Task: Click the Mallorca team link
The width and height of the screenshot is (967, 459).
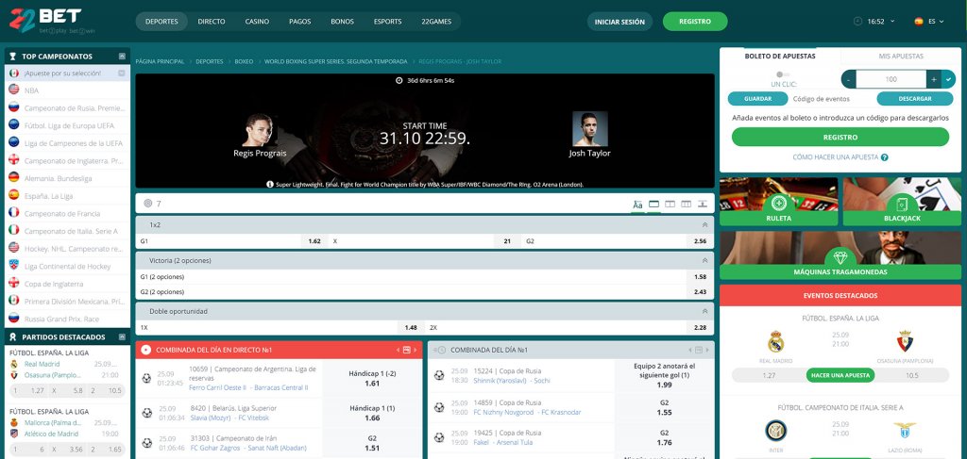Action: [x=53, y=422]
